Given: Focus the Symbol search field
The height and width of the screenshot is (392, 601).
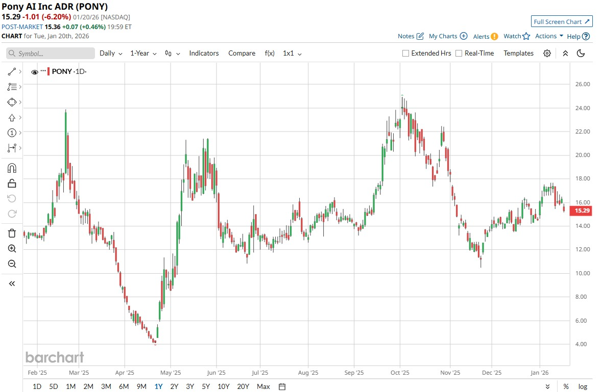Looking at the screenshot, I should tap(51, 53).
